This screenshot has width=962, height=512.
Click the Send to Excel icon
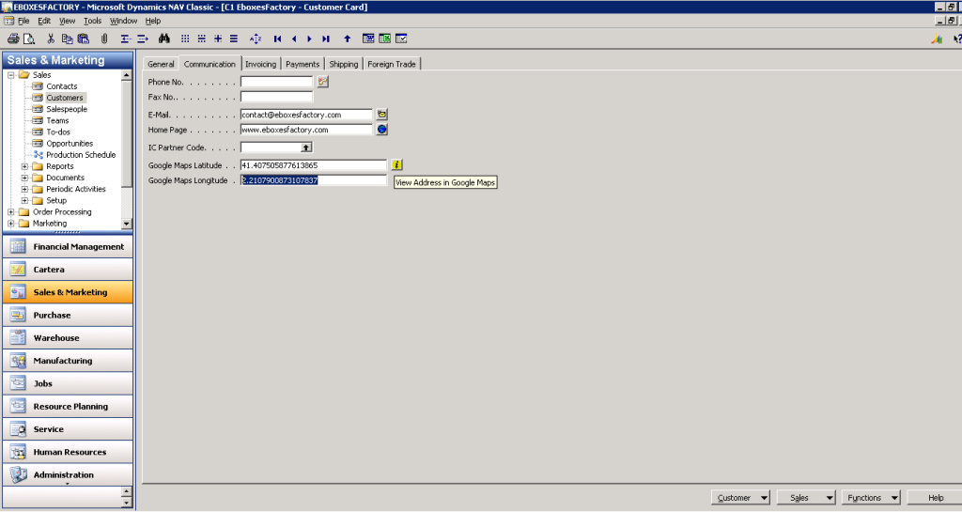coord(384,39)
